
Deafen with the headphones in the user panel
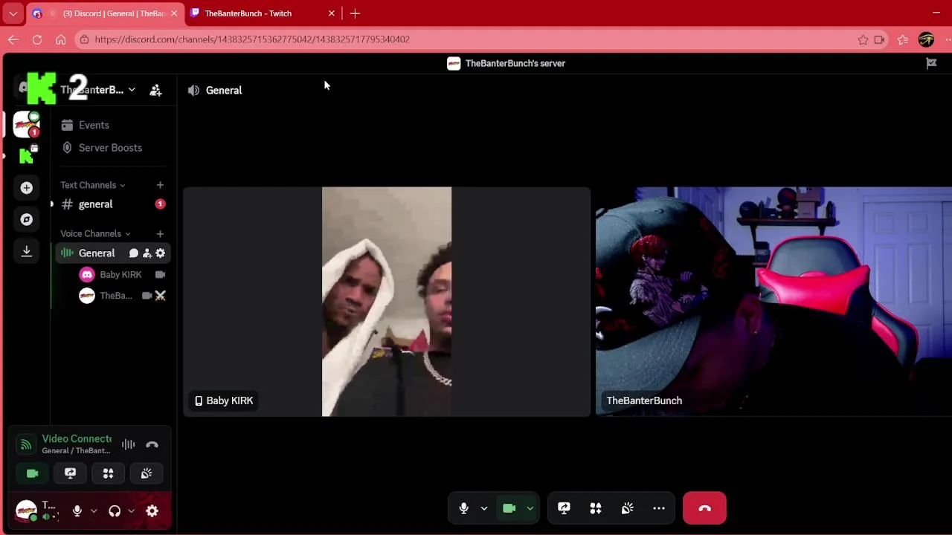[115, 511]
